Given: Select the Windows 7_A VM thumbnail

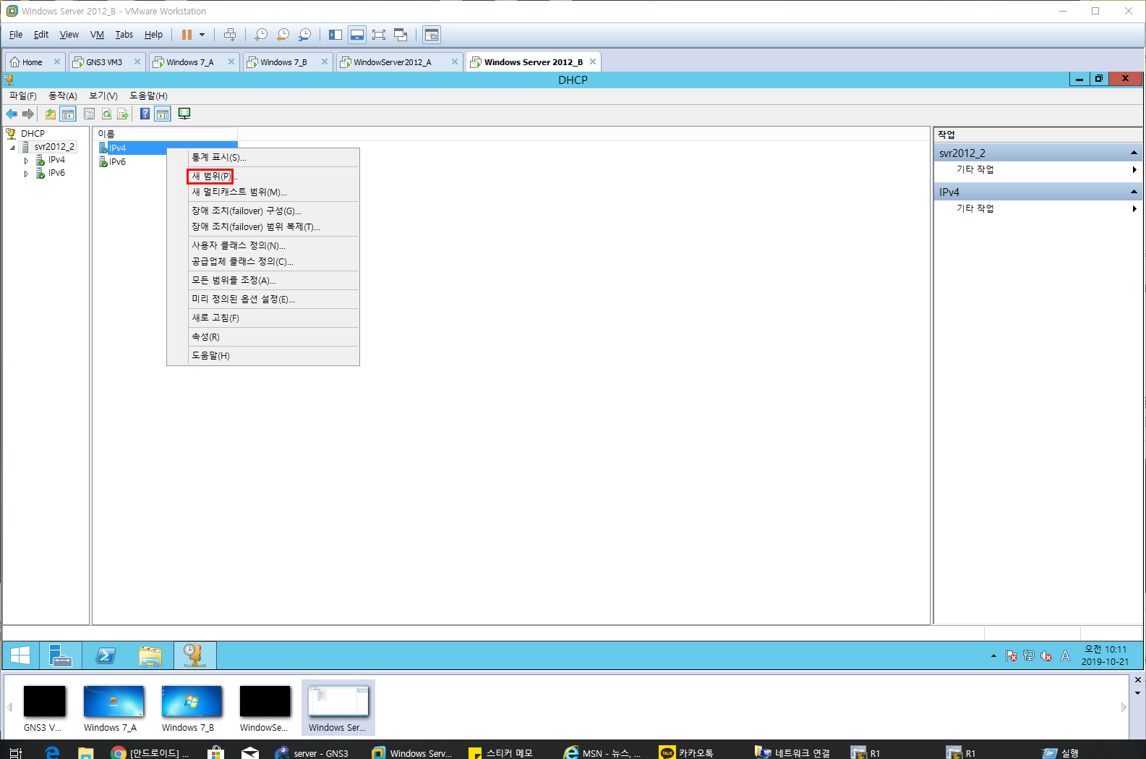Looking at the screenshot, I should click(x=114, y=708).
